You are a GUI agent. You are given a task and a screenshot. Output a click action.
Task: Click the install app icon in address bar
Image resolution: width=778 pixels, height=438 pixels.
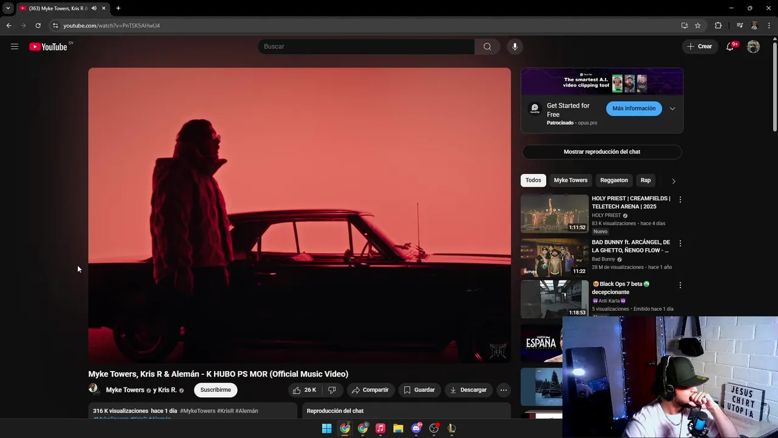(x=684, y=26)
